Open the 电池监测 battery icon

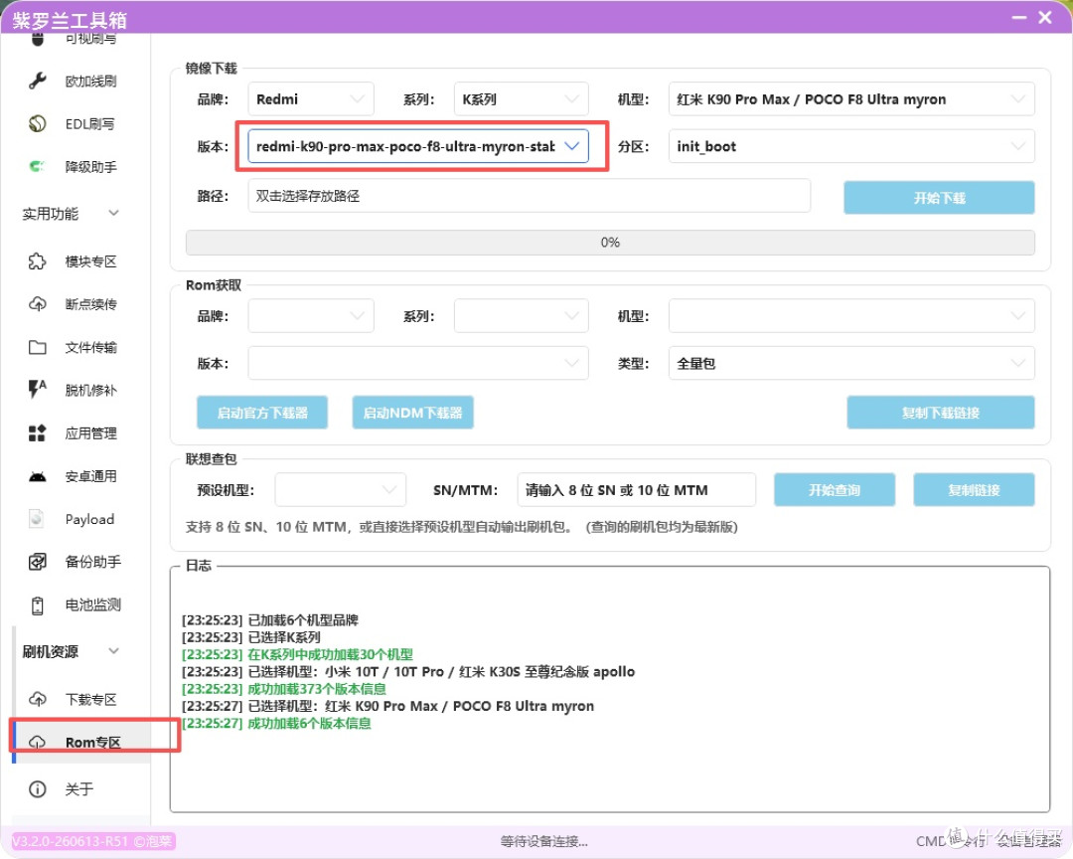(x=38, y=604)
